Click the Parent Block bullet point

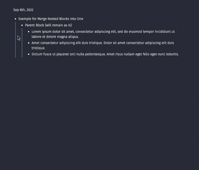[22, 25]
